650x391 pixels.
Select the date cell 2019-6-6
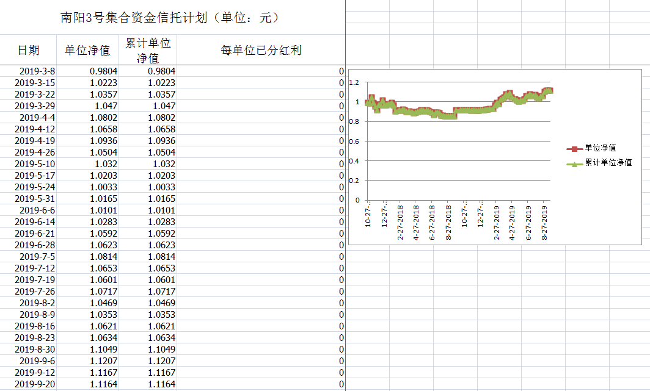(x=28, y=210)
